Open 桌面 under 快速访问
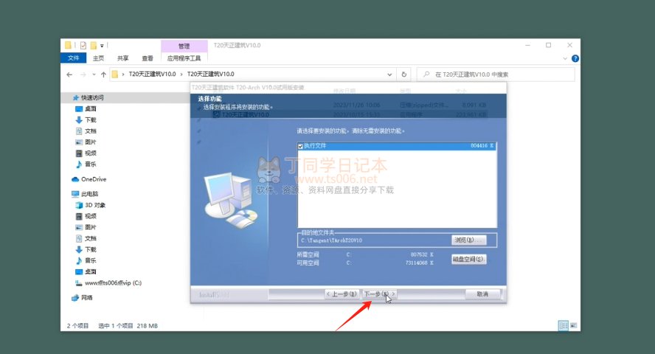This screenshot has width=655, height=354. (90, 108)
